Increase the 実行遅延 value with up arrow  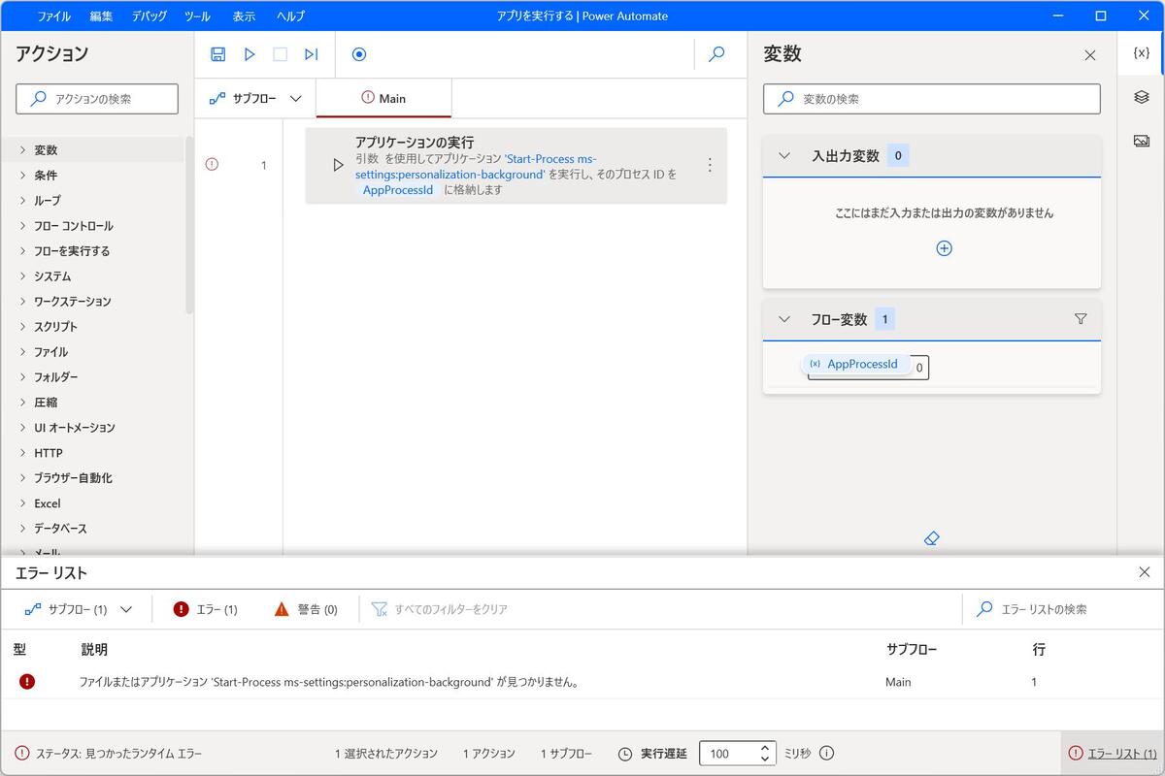click(x=765, y=748)
